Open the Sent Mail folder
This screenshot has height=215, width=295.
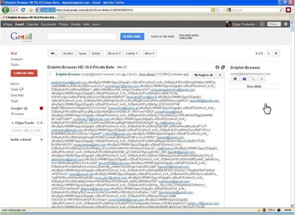(x=17, y=95)
